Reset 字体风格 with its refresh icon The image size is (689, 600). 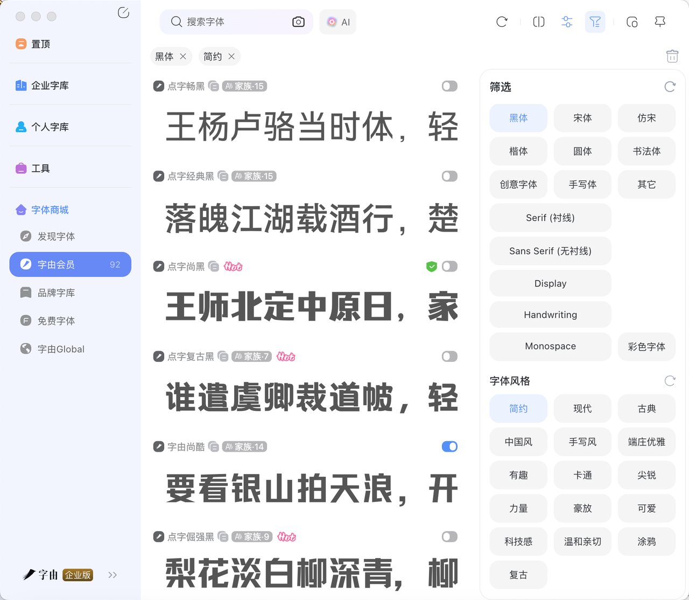click(x=670, y=381)
